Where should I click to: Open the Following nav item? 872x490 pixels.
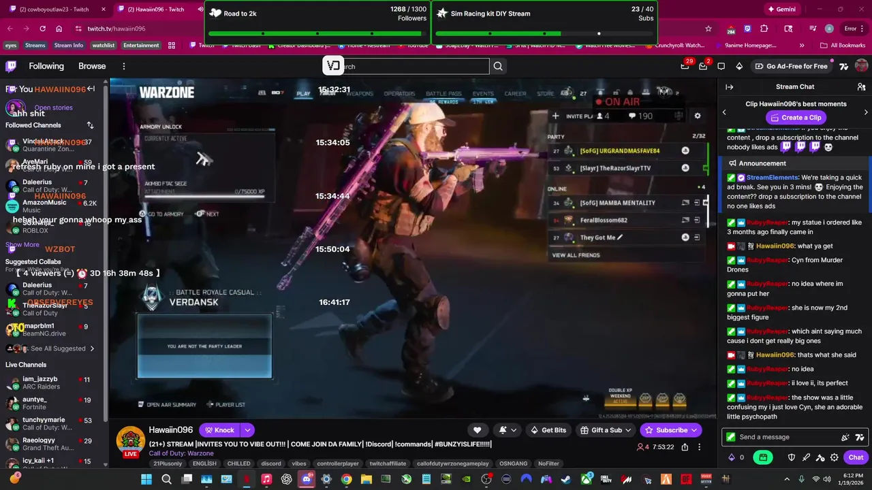point(46,66)
